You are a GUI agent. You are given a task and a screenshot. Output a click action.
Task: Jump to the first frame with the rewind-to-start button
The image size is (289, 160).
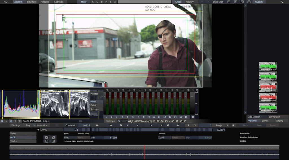[x=111, y=125]
